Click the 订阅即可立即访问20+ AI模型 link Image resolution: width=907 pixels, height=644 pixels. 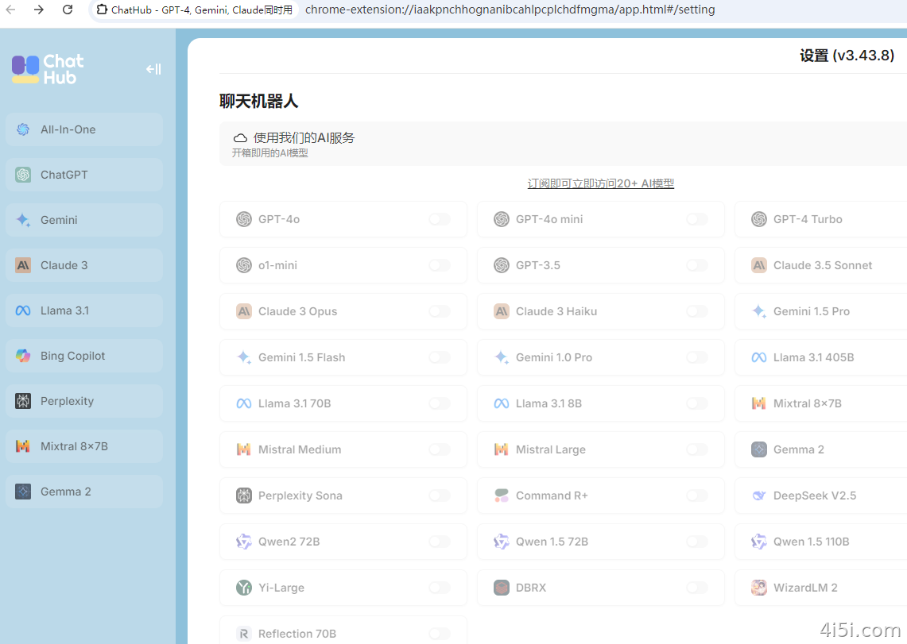point(600,183)
